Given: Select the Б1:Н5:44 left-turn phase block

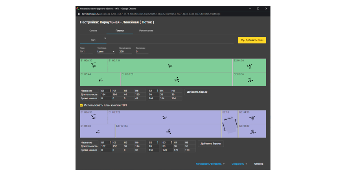Looking at the screenshot, I should [x=100, y=79].
